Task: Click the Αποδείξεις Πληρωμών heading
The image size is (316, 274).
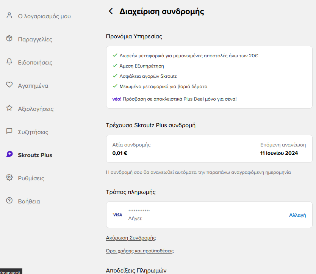Action: tap(136, 270)
